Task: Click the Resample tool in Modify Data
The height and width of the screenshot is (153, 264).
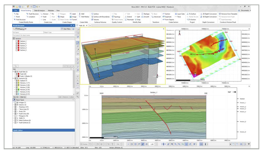Action: click(130, 19)
